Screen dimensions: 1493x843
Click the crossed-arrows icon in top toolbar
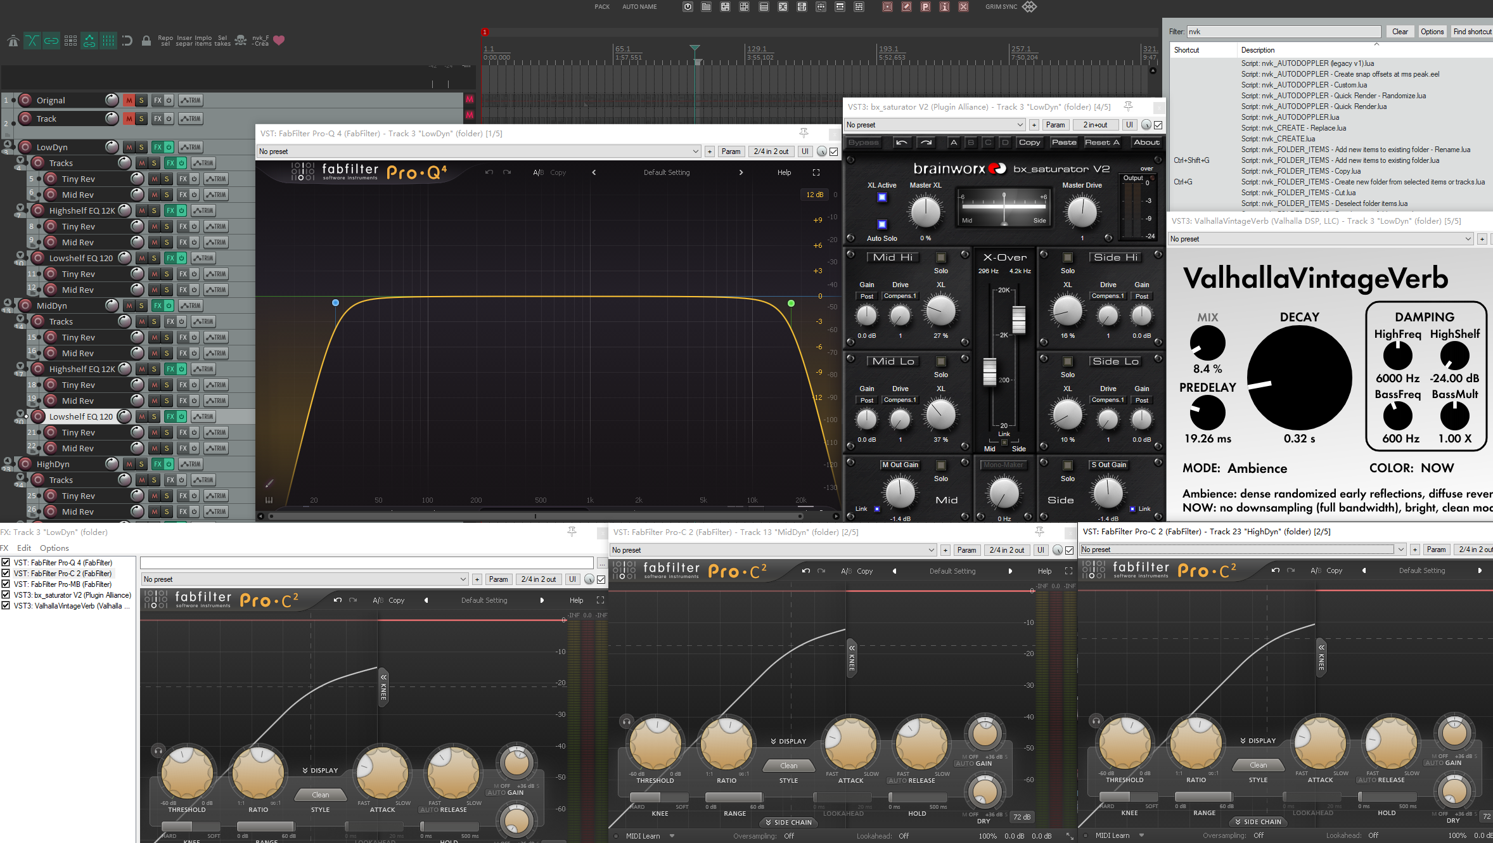tap(783, 7)
